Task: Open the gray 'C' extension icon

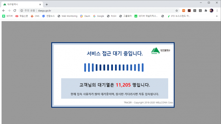Action: tap(200, 11)
